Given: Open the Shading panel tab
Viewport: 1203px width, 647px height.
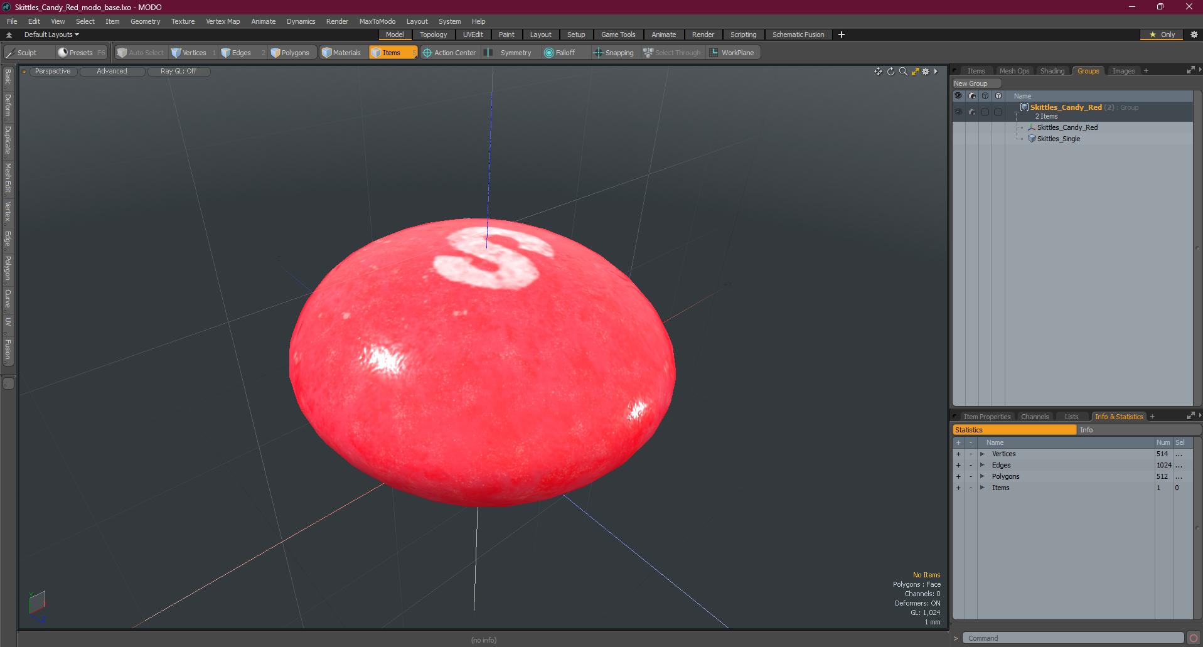Looking at the screenshot, I should coord(1052,71).
